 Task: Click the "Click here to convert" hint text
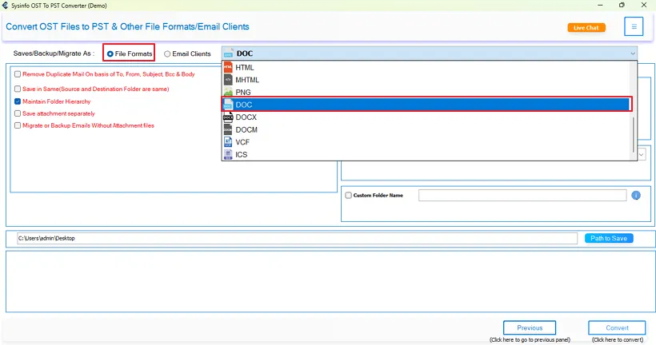coord(617,340)
